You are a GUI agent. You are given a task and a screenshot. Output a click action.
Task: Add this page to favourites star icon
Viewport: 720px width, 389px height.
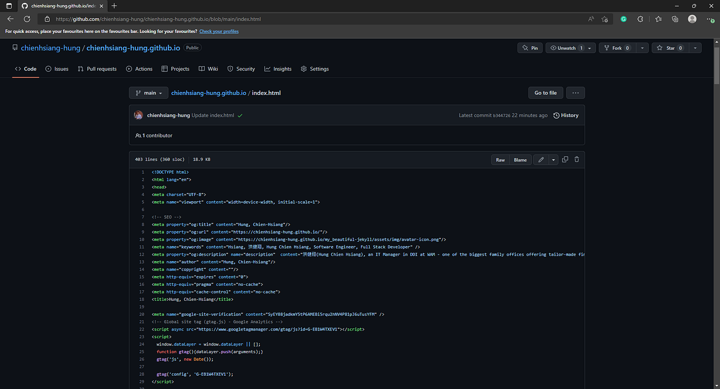coord(605,19)
